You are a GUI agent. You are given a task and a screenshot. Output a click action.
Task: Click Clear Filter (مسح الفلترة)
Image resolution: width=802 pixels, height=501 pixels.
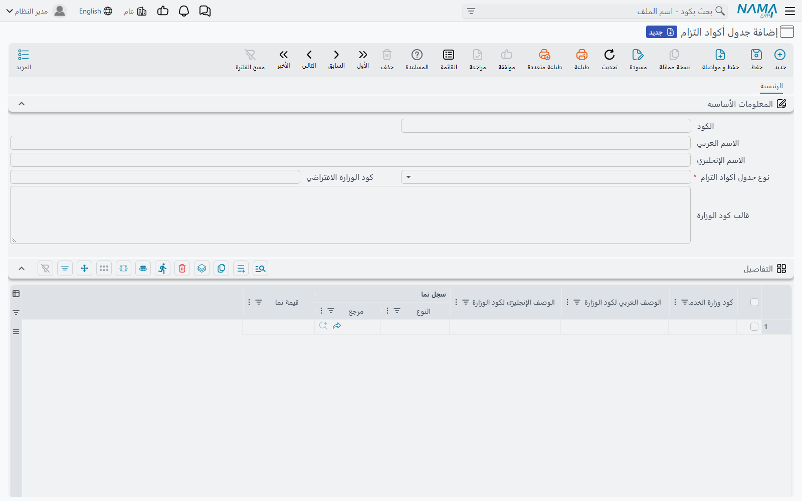coord(250,59)
